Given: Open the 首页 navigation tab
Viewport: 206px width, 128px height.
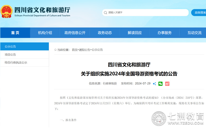Looking at the screenshot, I should pyautogui.click(x=15, y=33).
